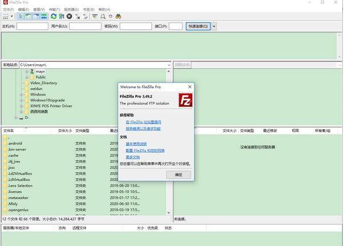This screenshot has width=344, height=246.
Task: Close the Welcome to FileZilla Pro dialog
Action: pos(190,87)
